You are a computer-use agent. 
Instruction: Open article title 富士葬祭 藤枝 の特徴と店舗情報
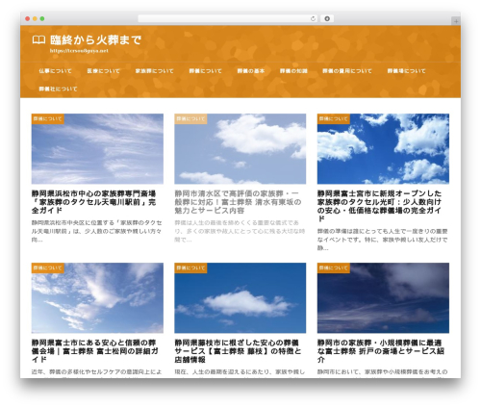pos(238,351)
